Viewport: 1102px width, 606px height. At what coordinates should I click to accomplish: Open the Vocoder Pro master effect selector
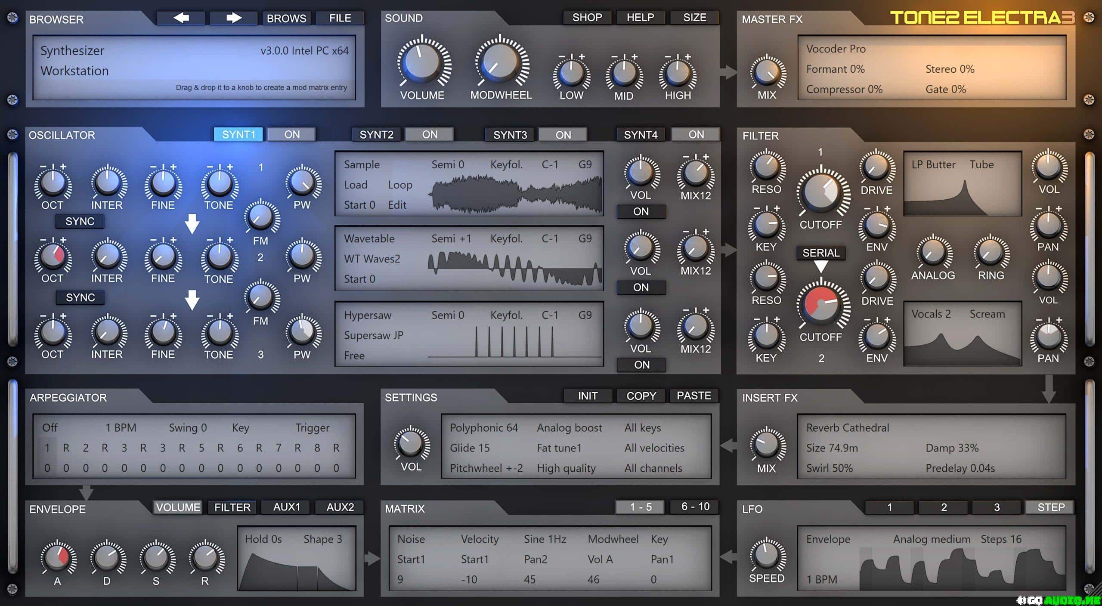pos(836,49)
